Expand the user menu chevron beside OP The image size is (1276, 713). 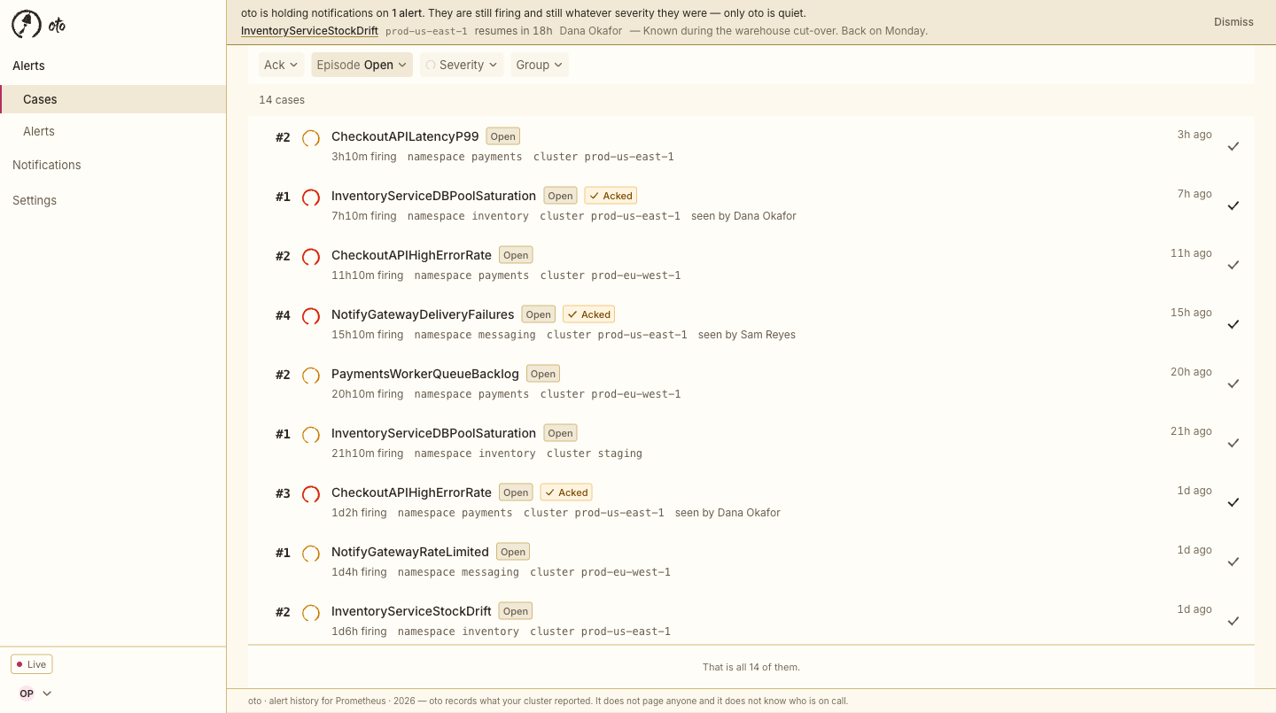pyautogui.click(x=47, y=694)
